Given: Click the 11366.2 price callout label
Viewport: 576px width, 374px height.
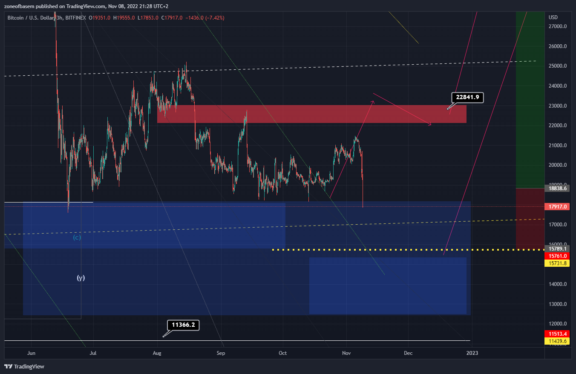Looking at the screenshot, I should (x=183, y=325).
